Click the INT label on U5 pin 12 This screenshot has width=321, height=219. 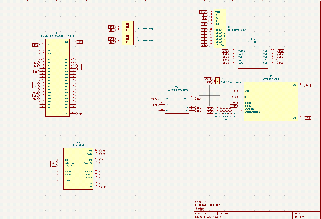[103, 160]
